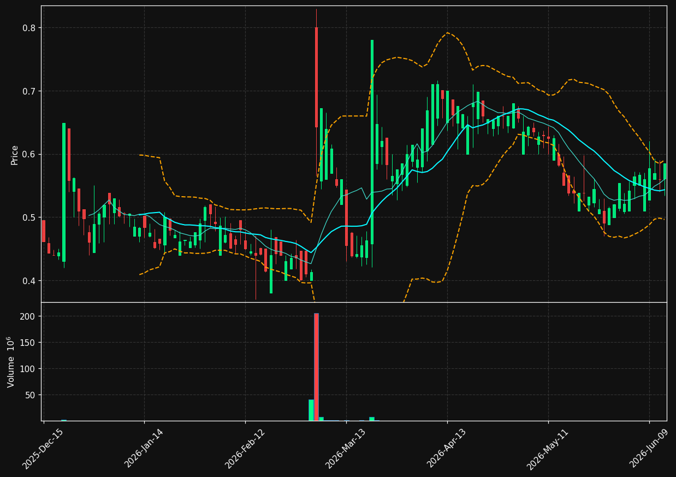Click the 2026-Jun-09 date label
676x477 pixels.
(649, 449)
